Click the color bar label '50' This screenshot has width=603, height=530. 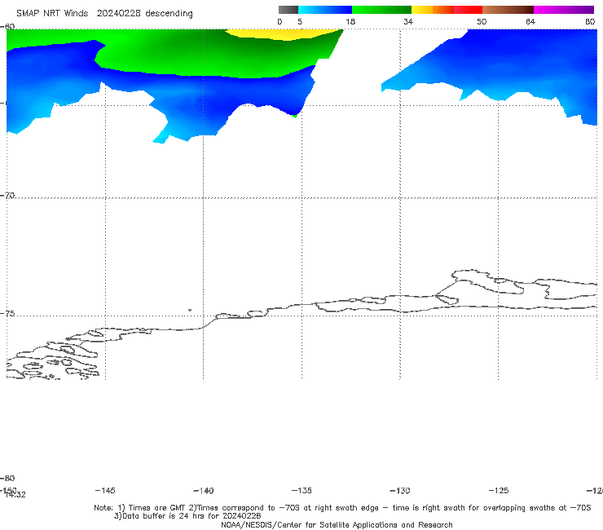[482, 21]
